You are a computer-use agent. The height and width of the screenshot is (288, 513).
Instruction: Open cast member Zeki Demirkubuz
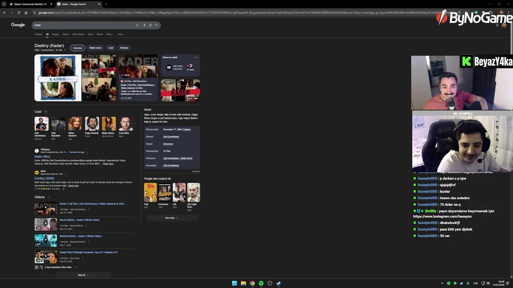[x=41, y=128]
